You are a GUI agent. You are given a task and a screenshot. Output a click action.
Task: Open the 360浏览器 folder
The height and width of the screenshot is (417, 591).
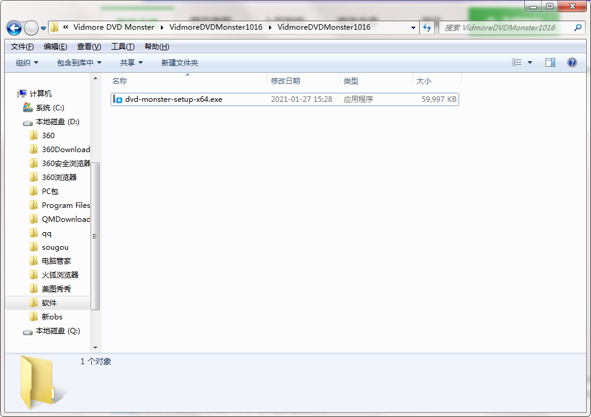coord(59,177)
